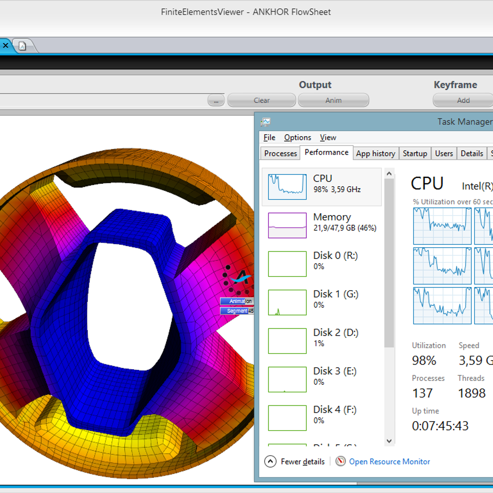Switch to App history tab

click(x=376, y=153)
